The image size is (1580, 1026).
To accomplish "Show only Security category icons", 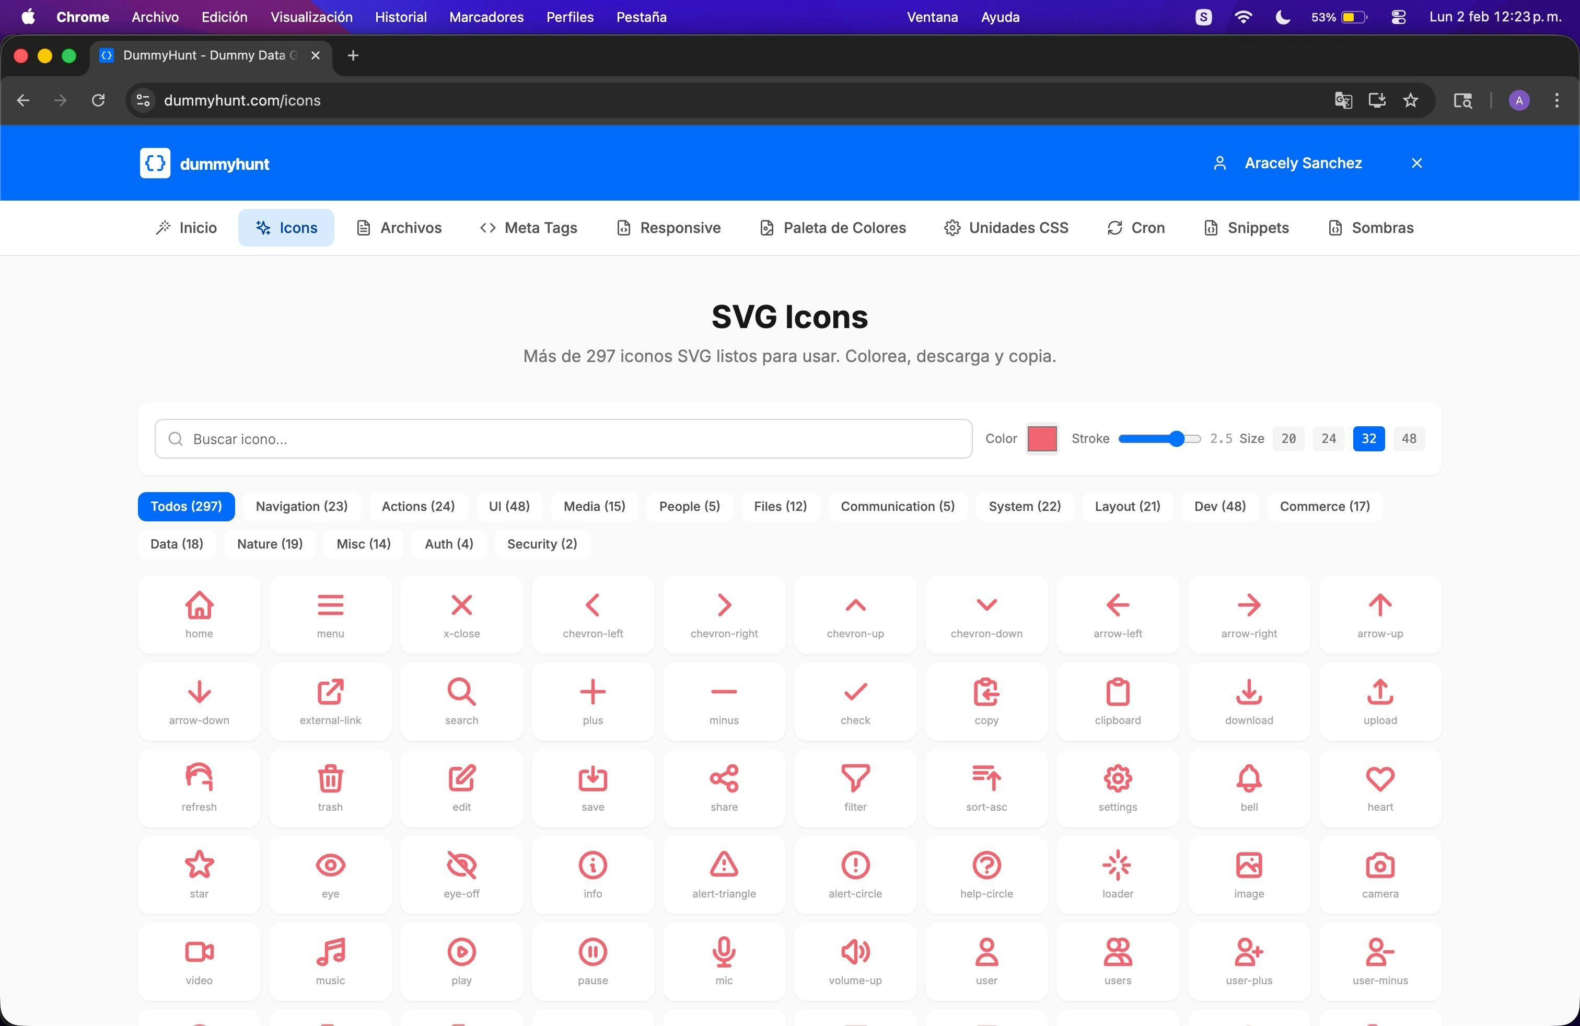I will tap(542, 544).
